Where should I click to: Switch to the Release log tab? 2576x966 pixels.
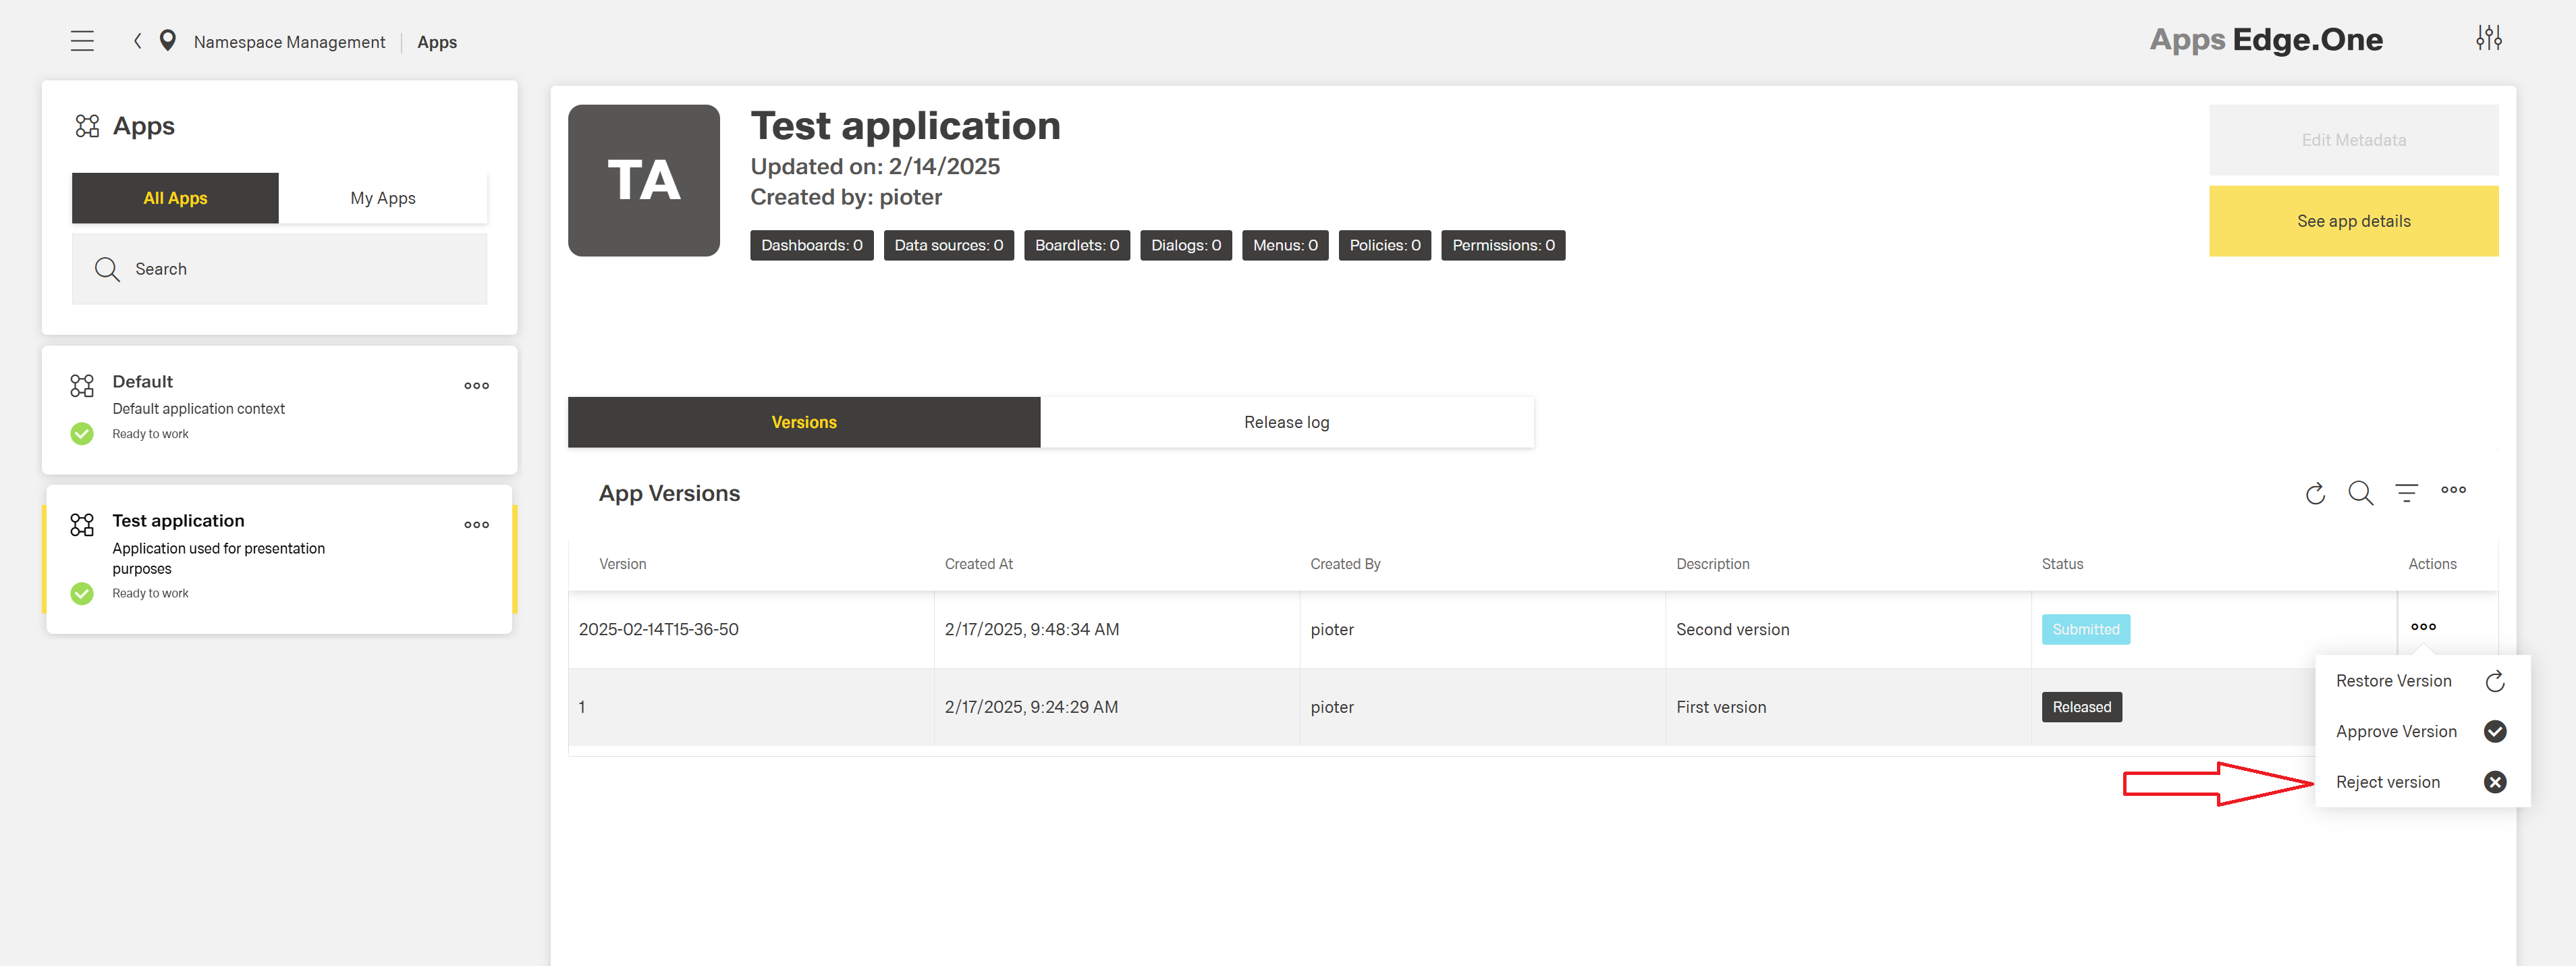point(1287,421)
